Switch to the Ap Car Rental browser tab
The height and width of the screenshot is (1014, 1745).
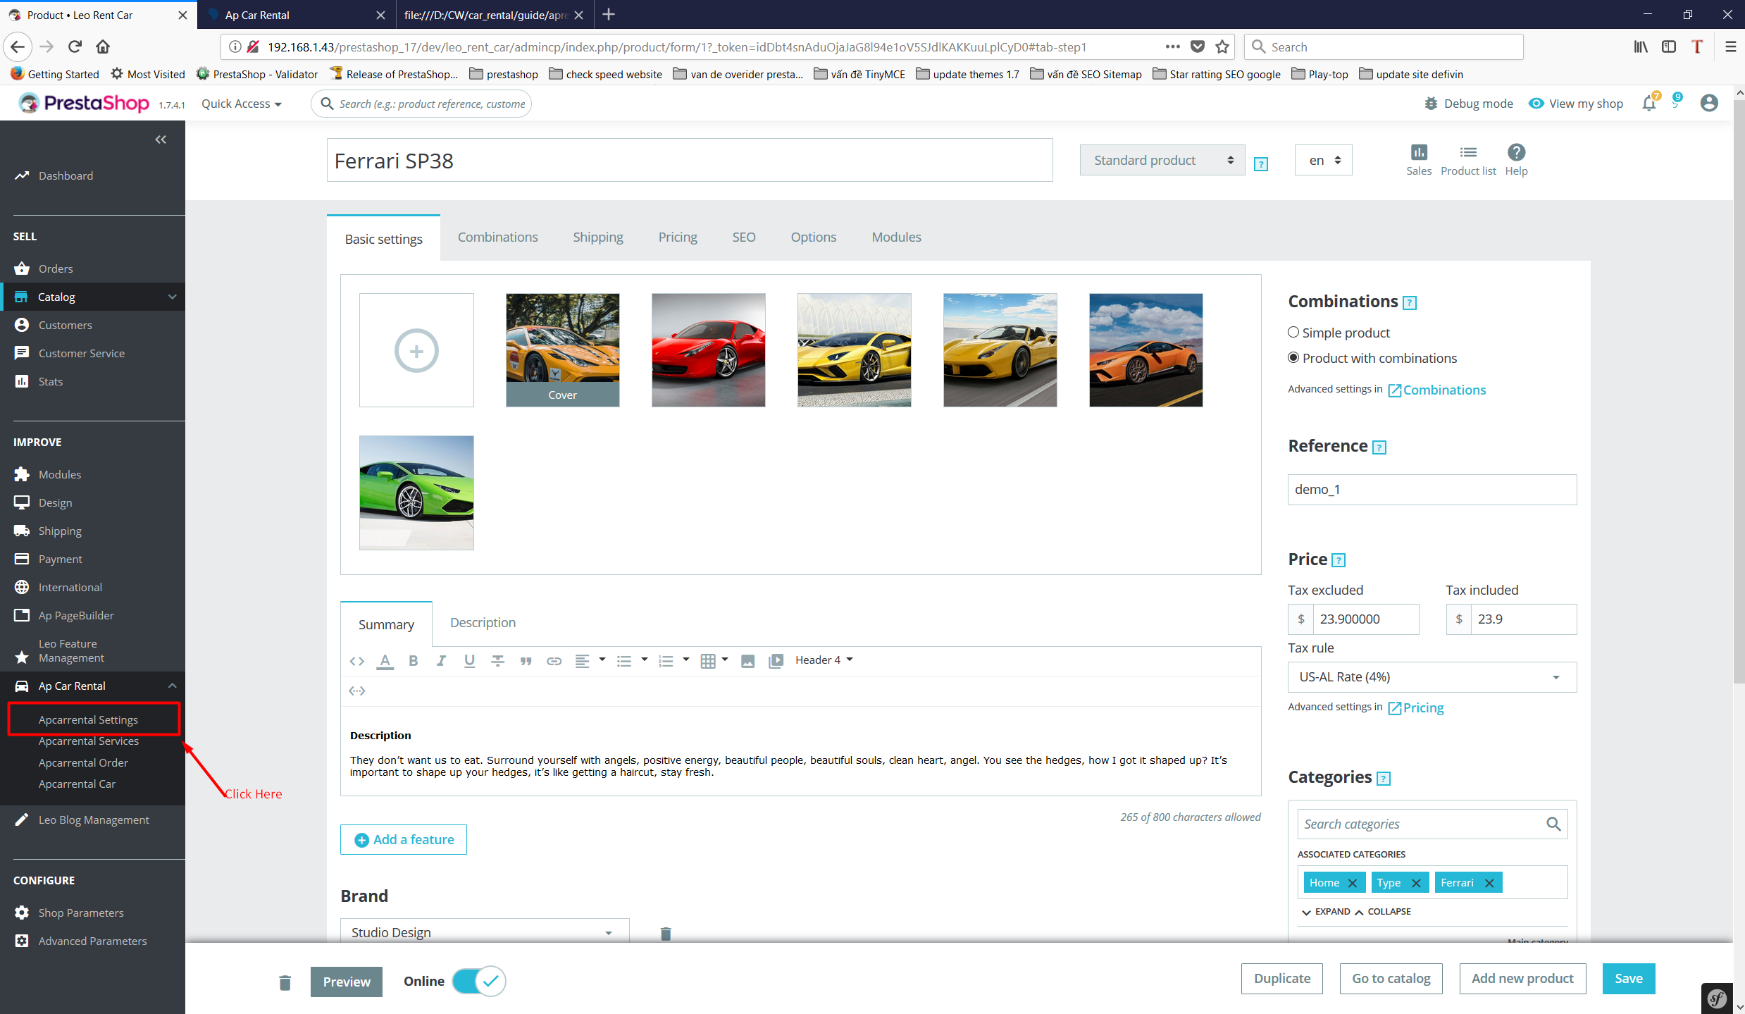point(296,15)
